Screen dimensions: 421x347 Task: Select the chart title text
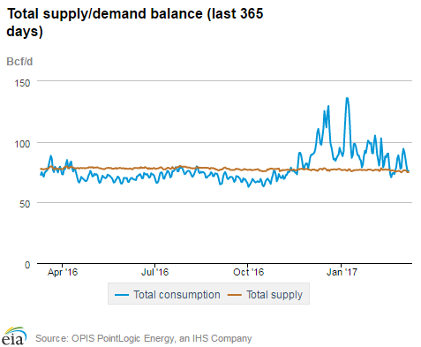pyautogui.click(x=135, y=22)
